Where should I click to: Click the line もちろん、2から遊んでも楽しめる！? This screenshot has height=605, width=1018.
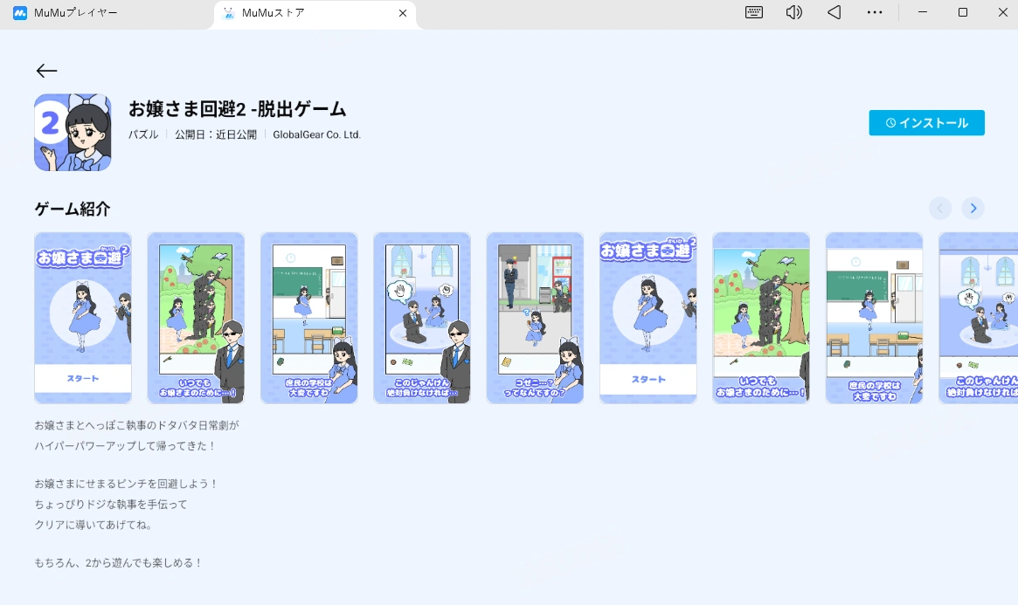click(x=119, y=563)
